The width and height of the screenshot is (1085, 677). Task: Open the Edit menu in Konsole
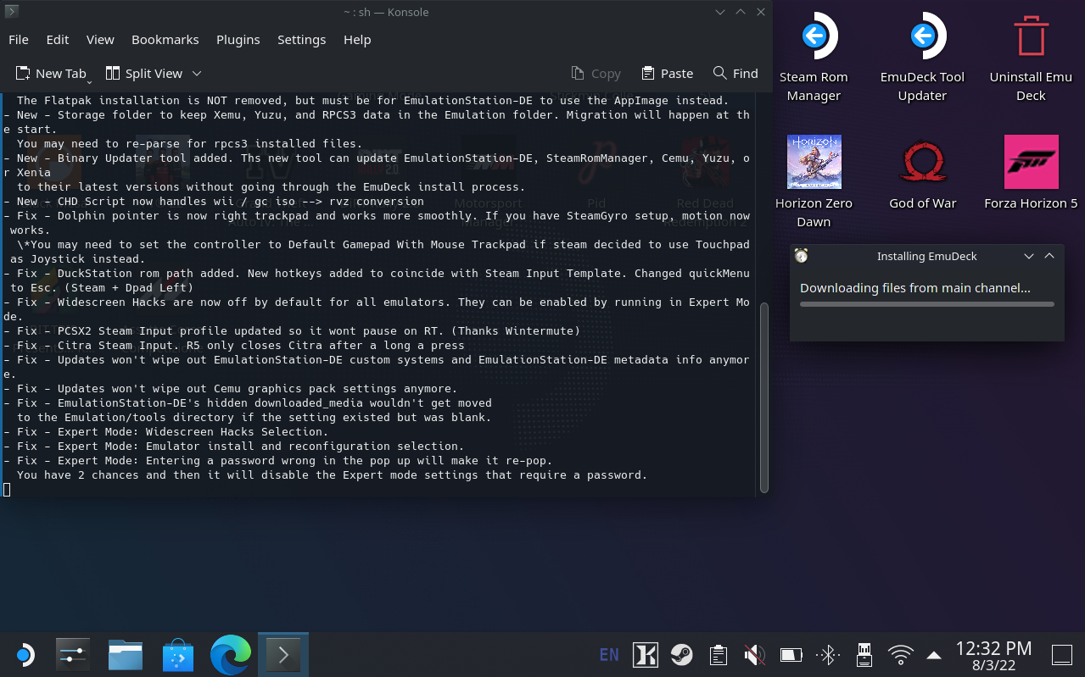pyautogui.click(x=58, y=40)
